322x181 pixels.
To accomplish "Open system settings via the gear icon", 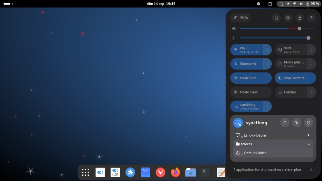I will tap(288, 18).
